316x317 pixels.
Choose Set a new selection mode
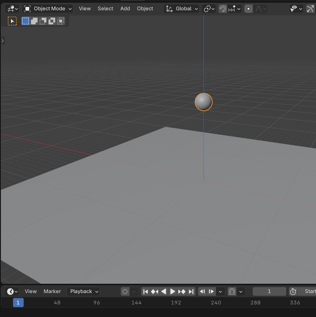pos(25,21)
